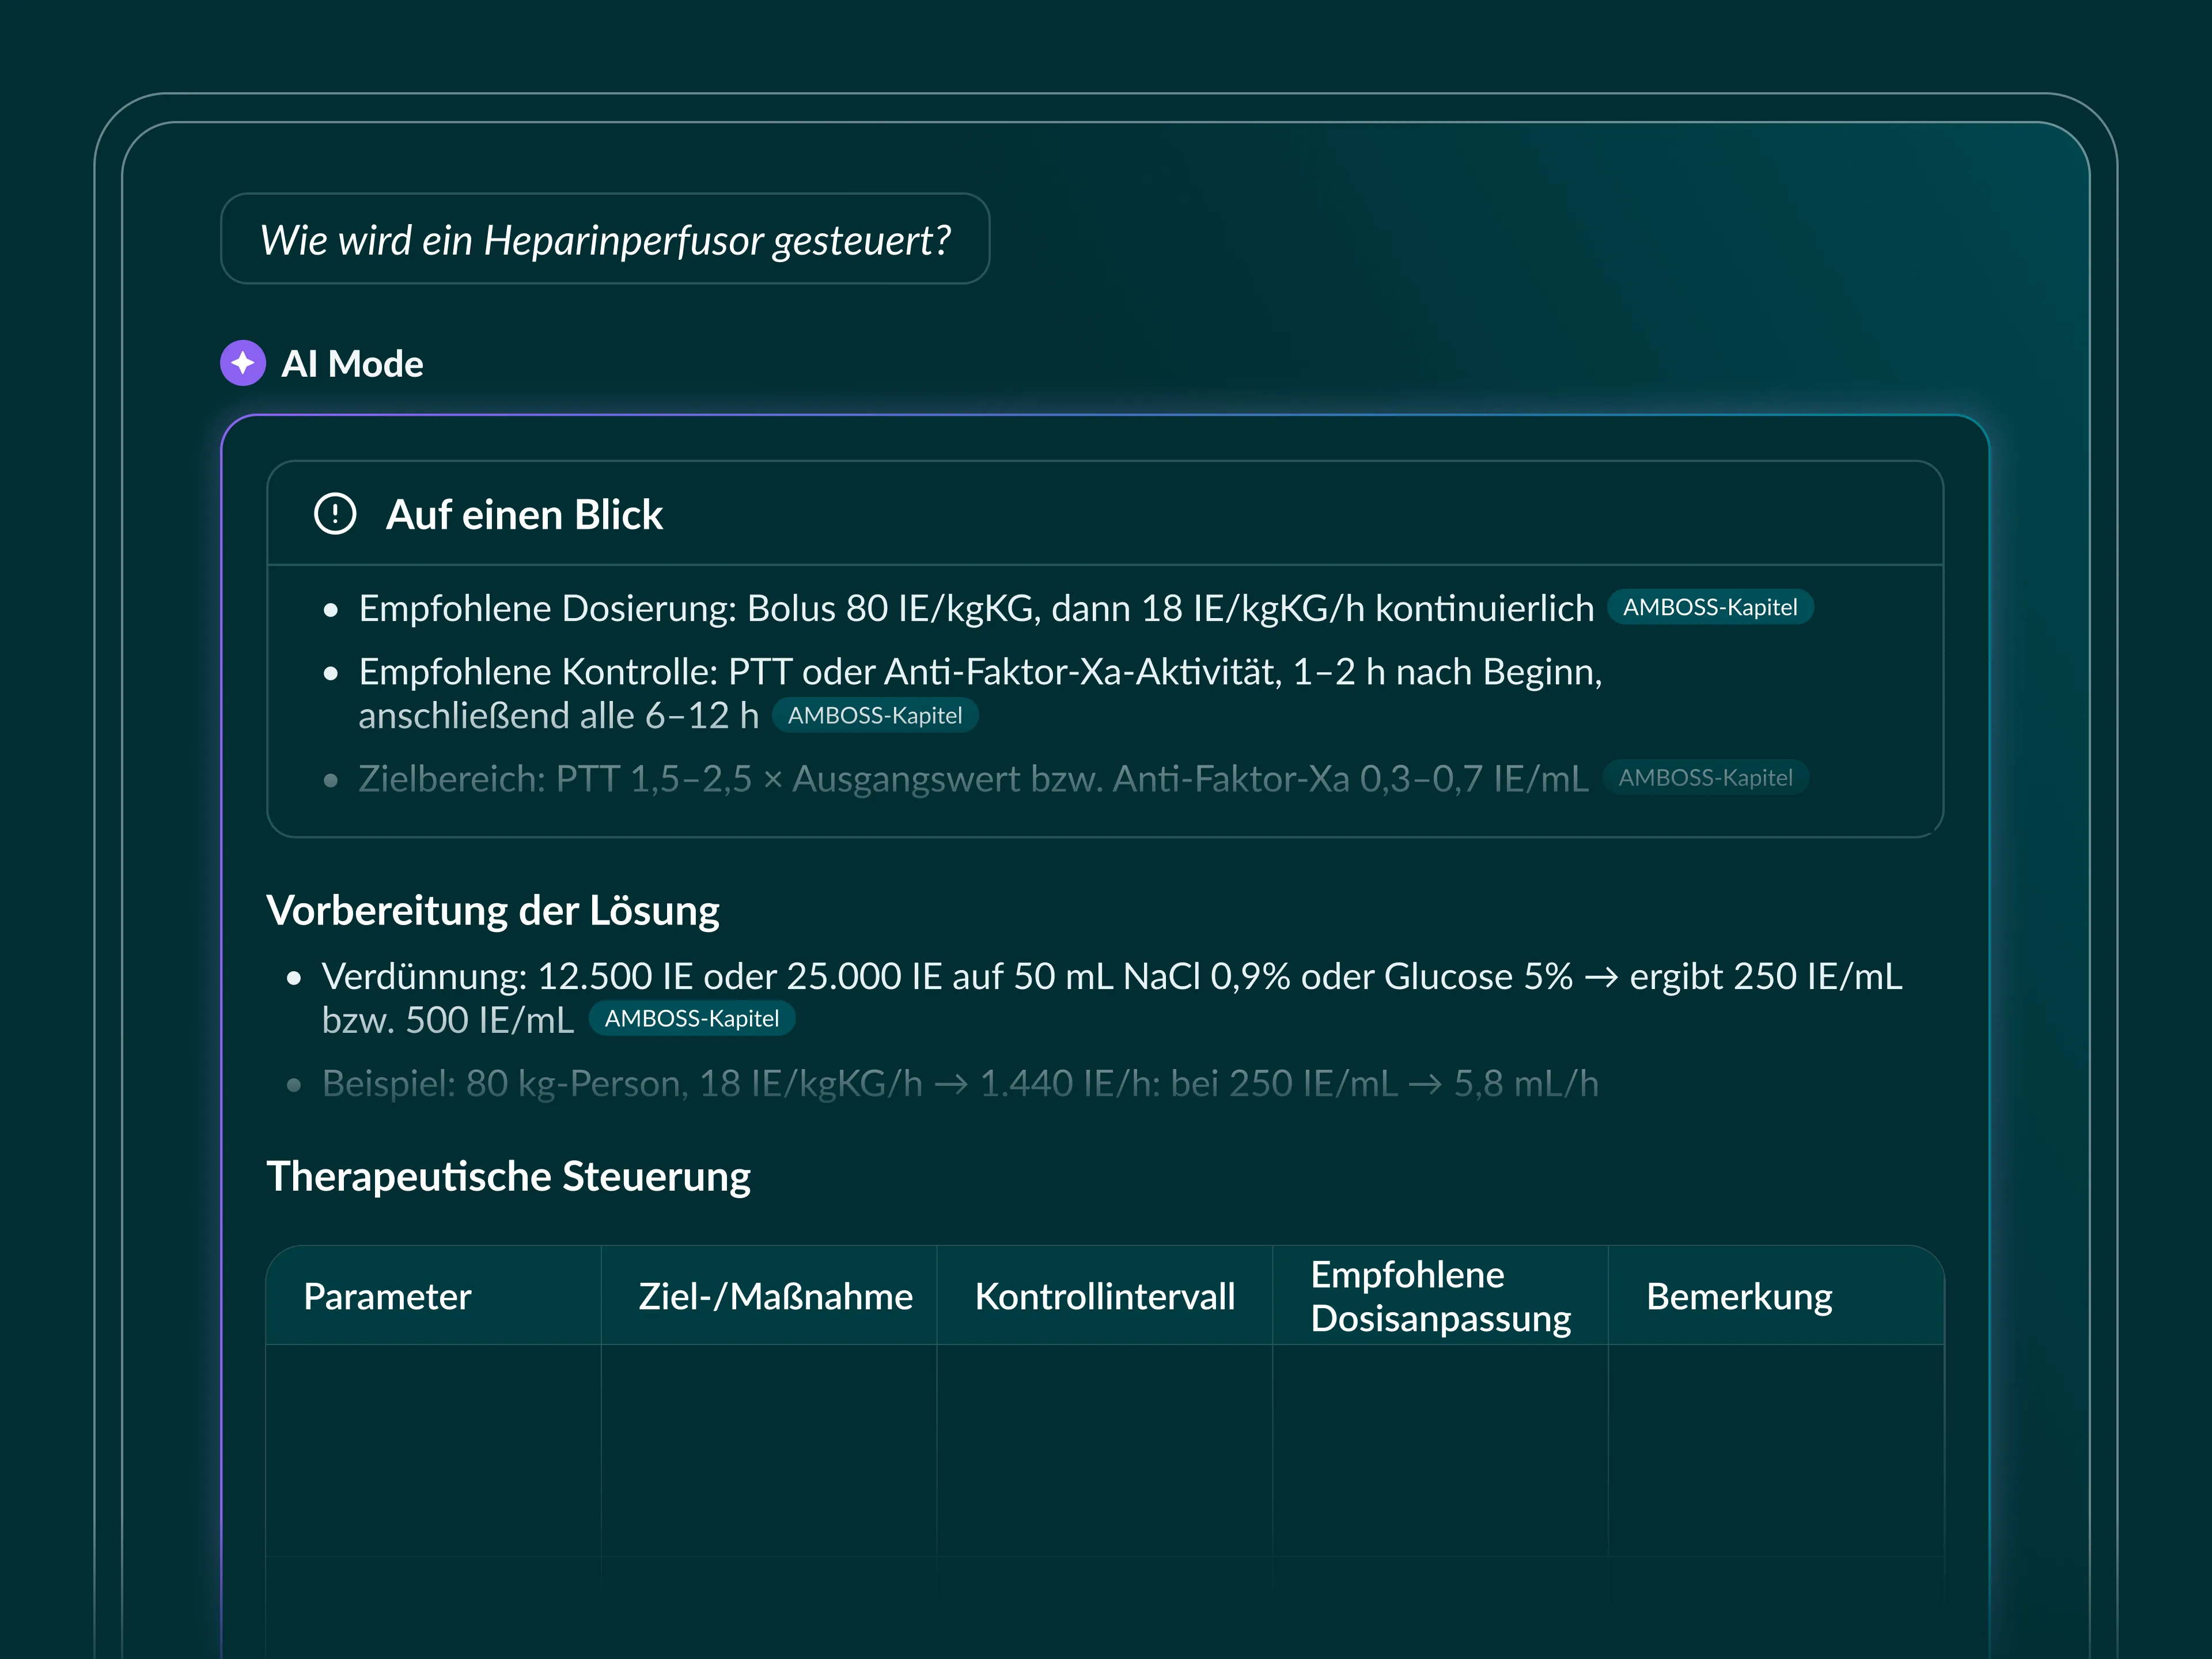Click the 'Vorbereitung der Lösung' heading
Image resolution: width=2212 pixels, height=1659 pixels.
[x=493, y=911]
